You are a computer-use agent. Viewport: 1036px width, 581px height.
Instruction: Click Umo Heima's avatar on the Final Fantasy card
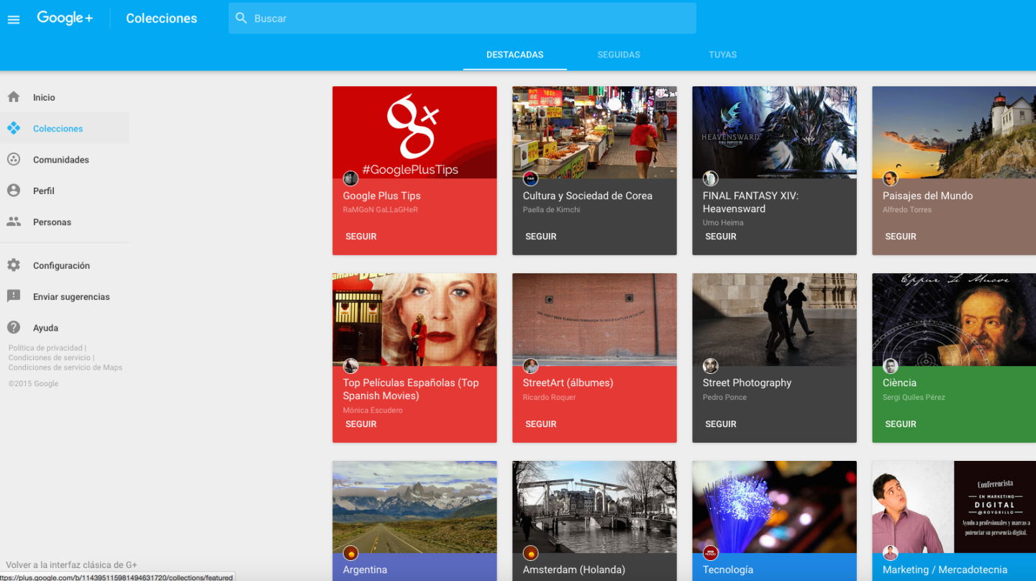coord(710,178)
